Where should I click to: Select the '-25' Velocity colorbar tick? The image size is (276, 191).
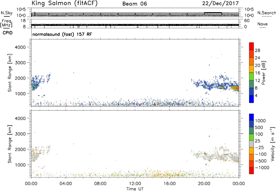coord(259,147)
